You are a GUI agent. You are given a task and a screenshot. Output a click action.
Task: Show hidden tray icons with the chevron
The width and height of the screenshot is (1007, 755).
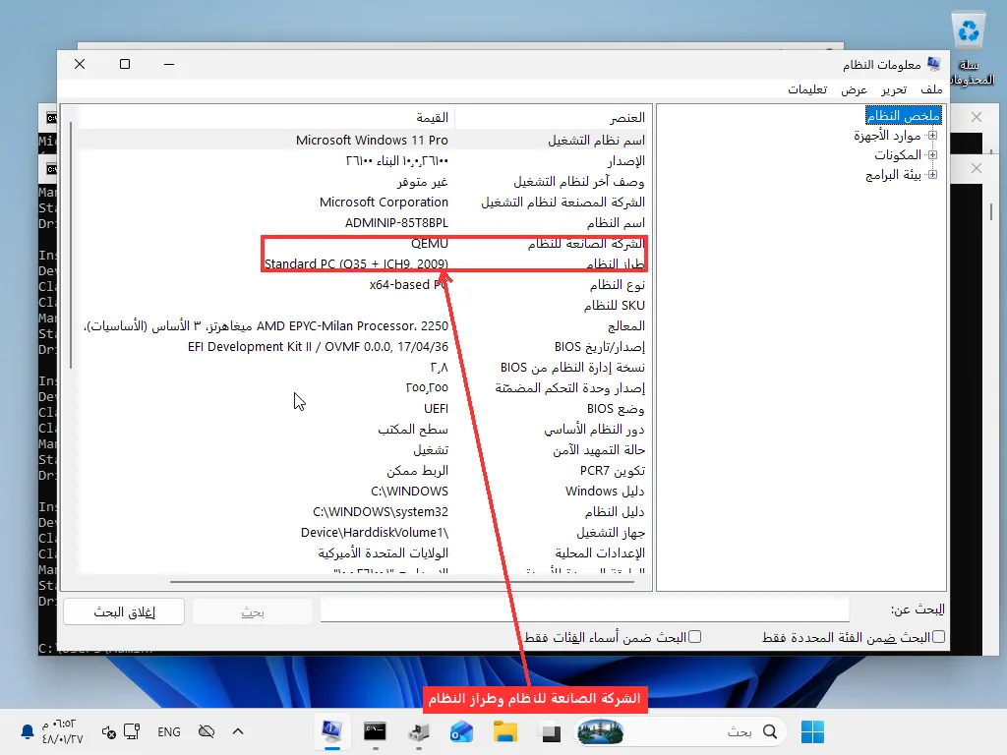238,731
